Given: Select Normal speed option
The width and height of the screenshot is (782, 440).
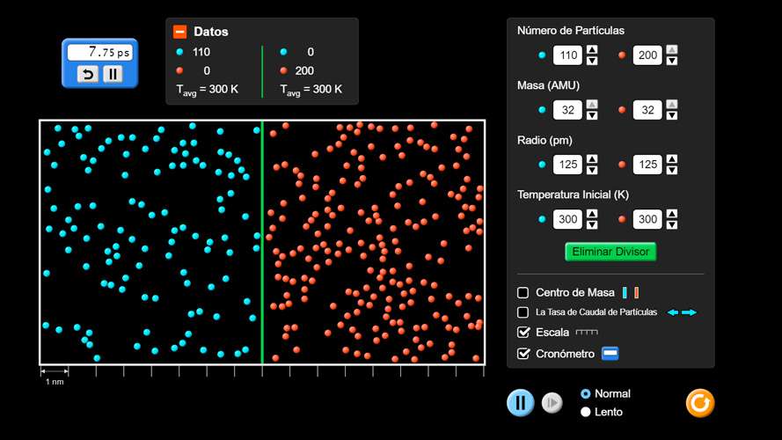Looking at the screenshot, I should (586, 393).
